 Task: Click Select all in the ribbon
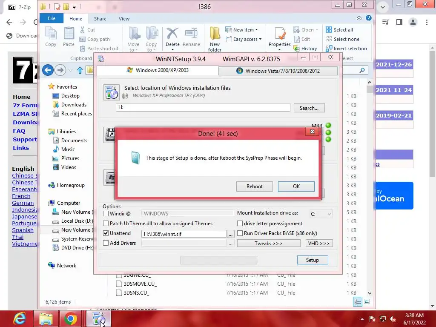click(339, 30)
